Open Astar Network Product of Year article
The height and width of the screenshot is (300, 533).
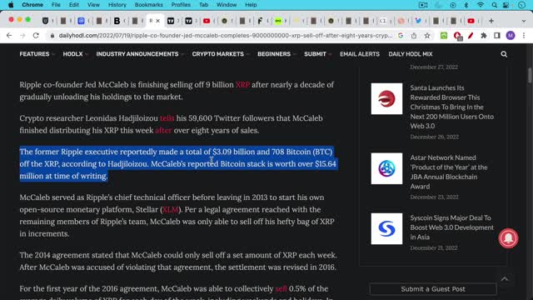click(449, 172)
